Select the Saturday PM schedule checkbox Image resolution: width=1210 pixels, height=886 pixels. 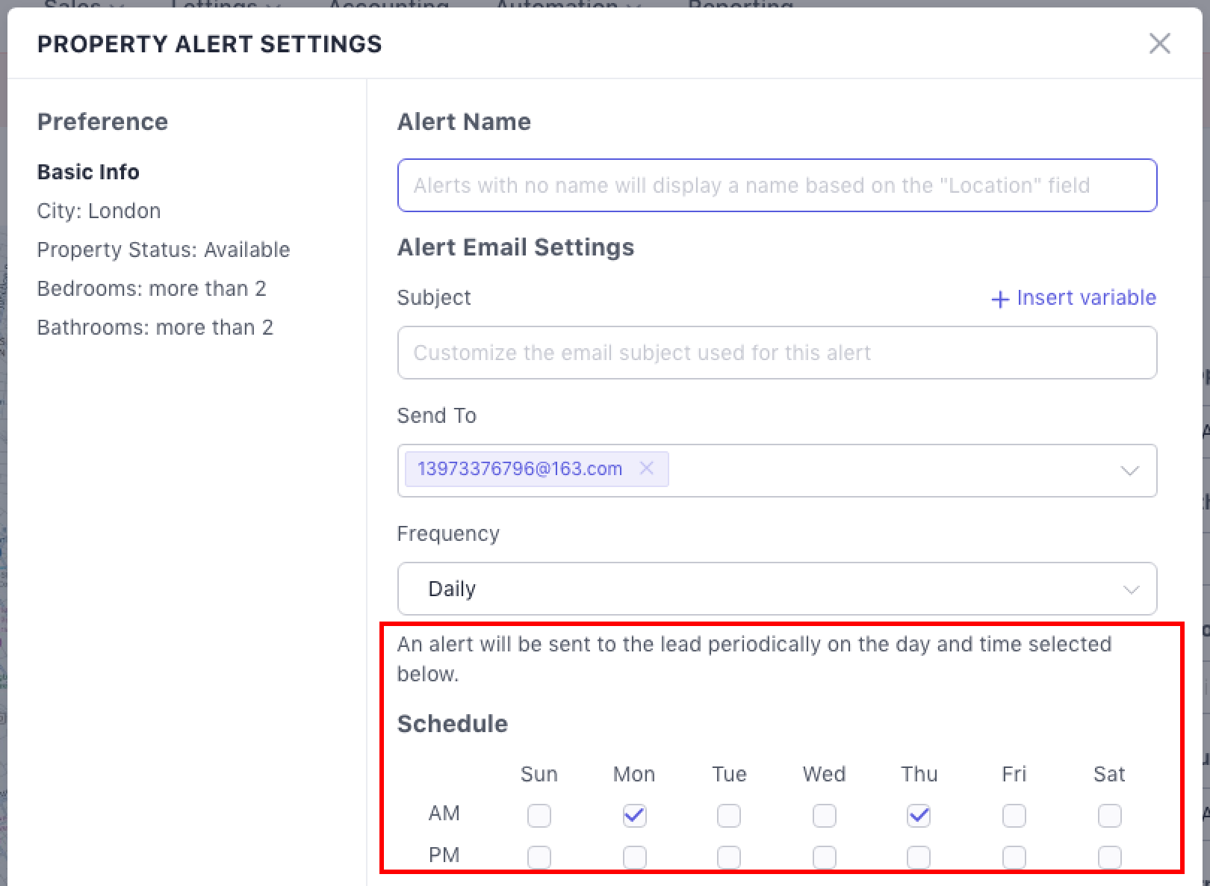pos(1109,856)
